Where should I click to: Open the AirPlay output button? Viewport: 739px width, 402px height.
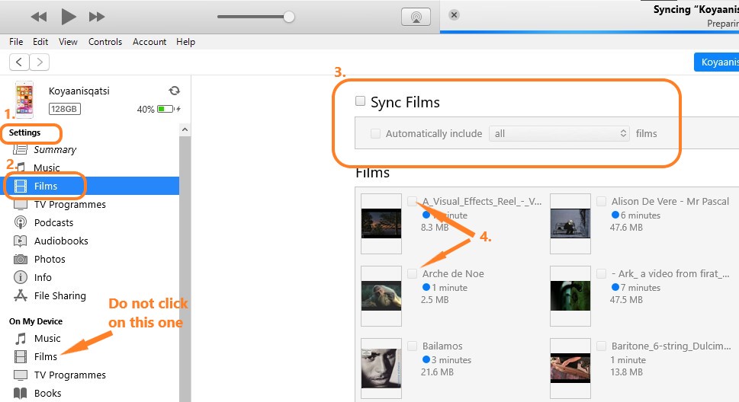click(x=416, y=17)
